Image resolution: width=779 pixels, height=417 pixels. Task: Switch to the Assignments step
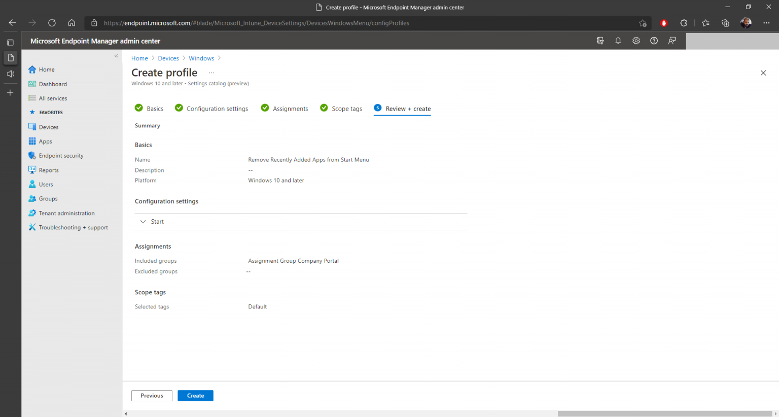(290, 109)
